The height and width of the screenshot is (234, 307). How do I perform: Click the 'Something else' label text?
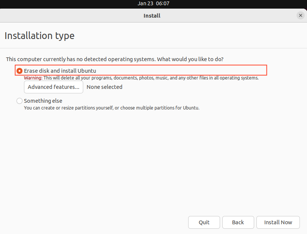[43, 101]
